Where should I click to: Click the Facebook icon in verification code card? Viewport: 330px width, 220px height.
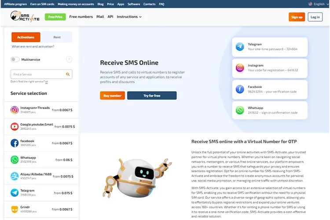[x=240, y=89]
